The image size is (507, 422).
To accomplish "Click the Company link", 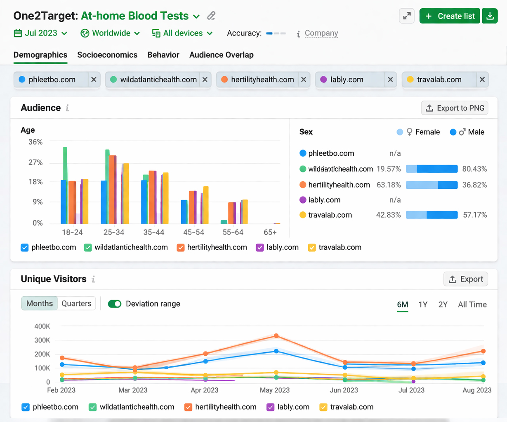I will point(321,33).
